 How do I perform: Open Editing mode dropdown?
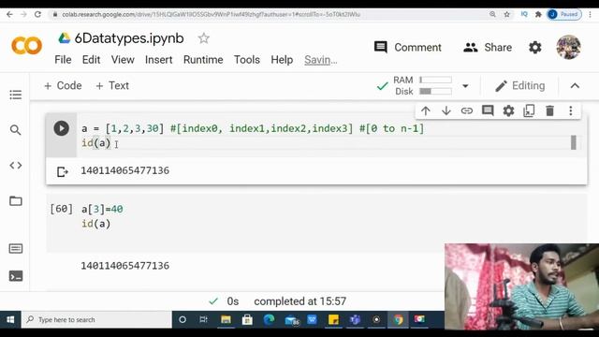(x=520, y=86)
